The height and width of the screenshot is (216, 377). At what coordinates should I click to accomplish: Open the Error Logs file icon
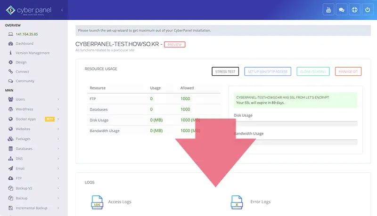pos(237,202)
